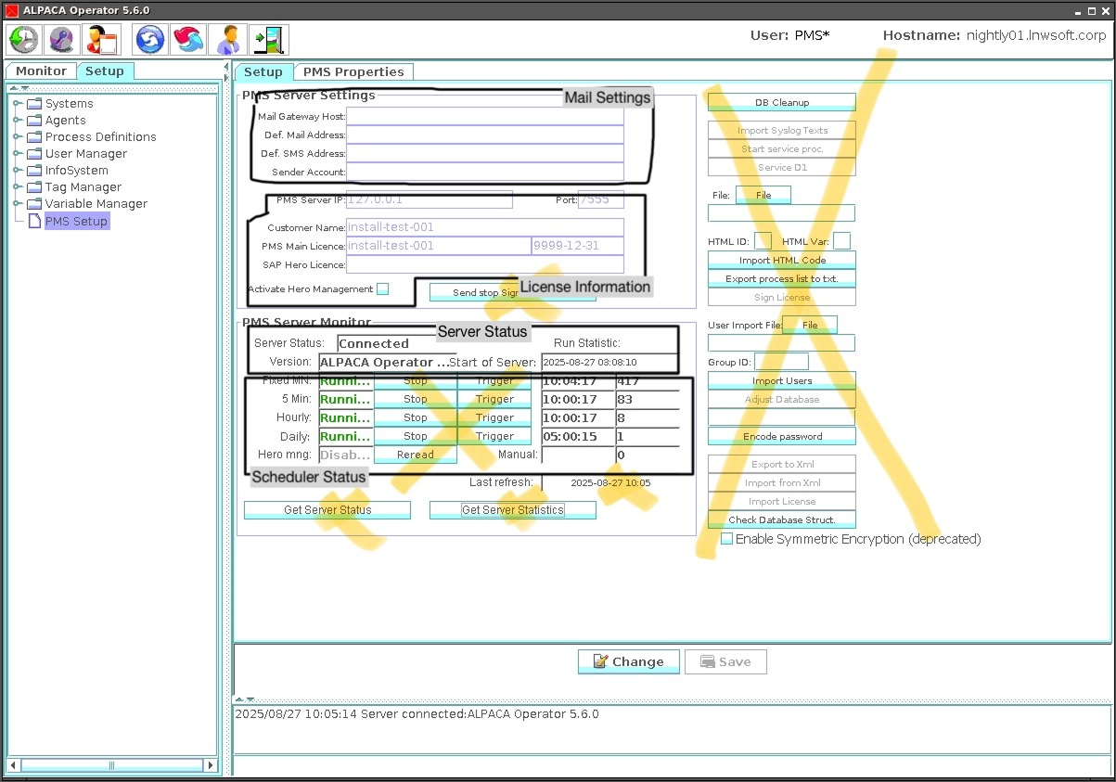Click the Import HTML Code button

pyautogui.click(x=782, y=260)
